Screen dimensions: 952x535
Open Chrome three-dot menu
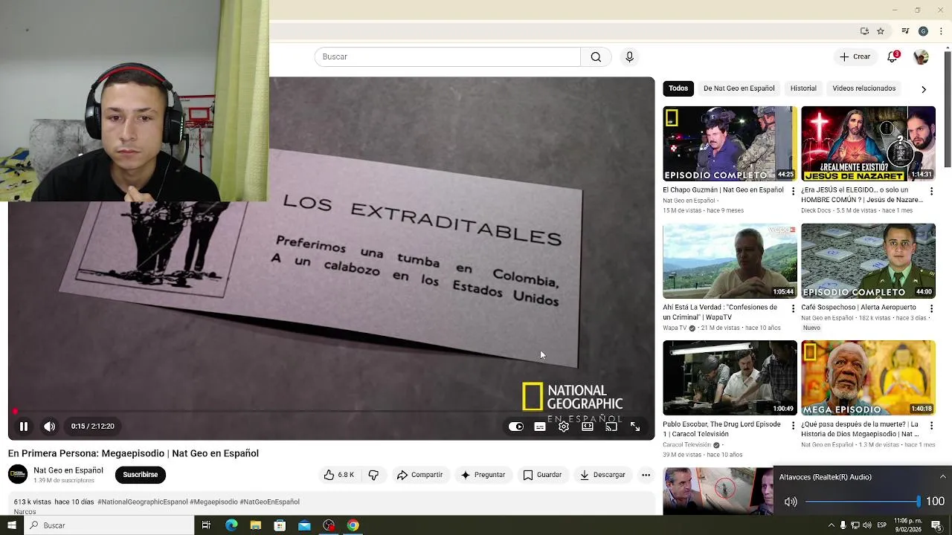[x=939, y=31]
